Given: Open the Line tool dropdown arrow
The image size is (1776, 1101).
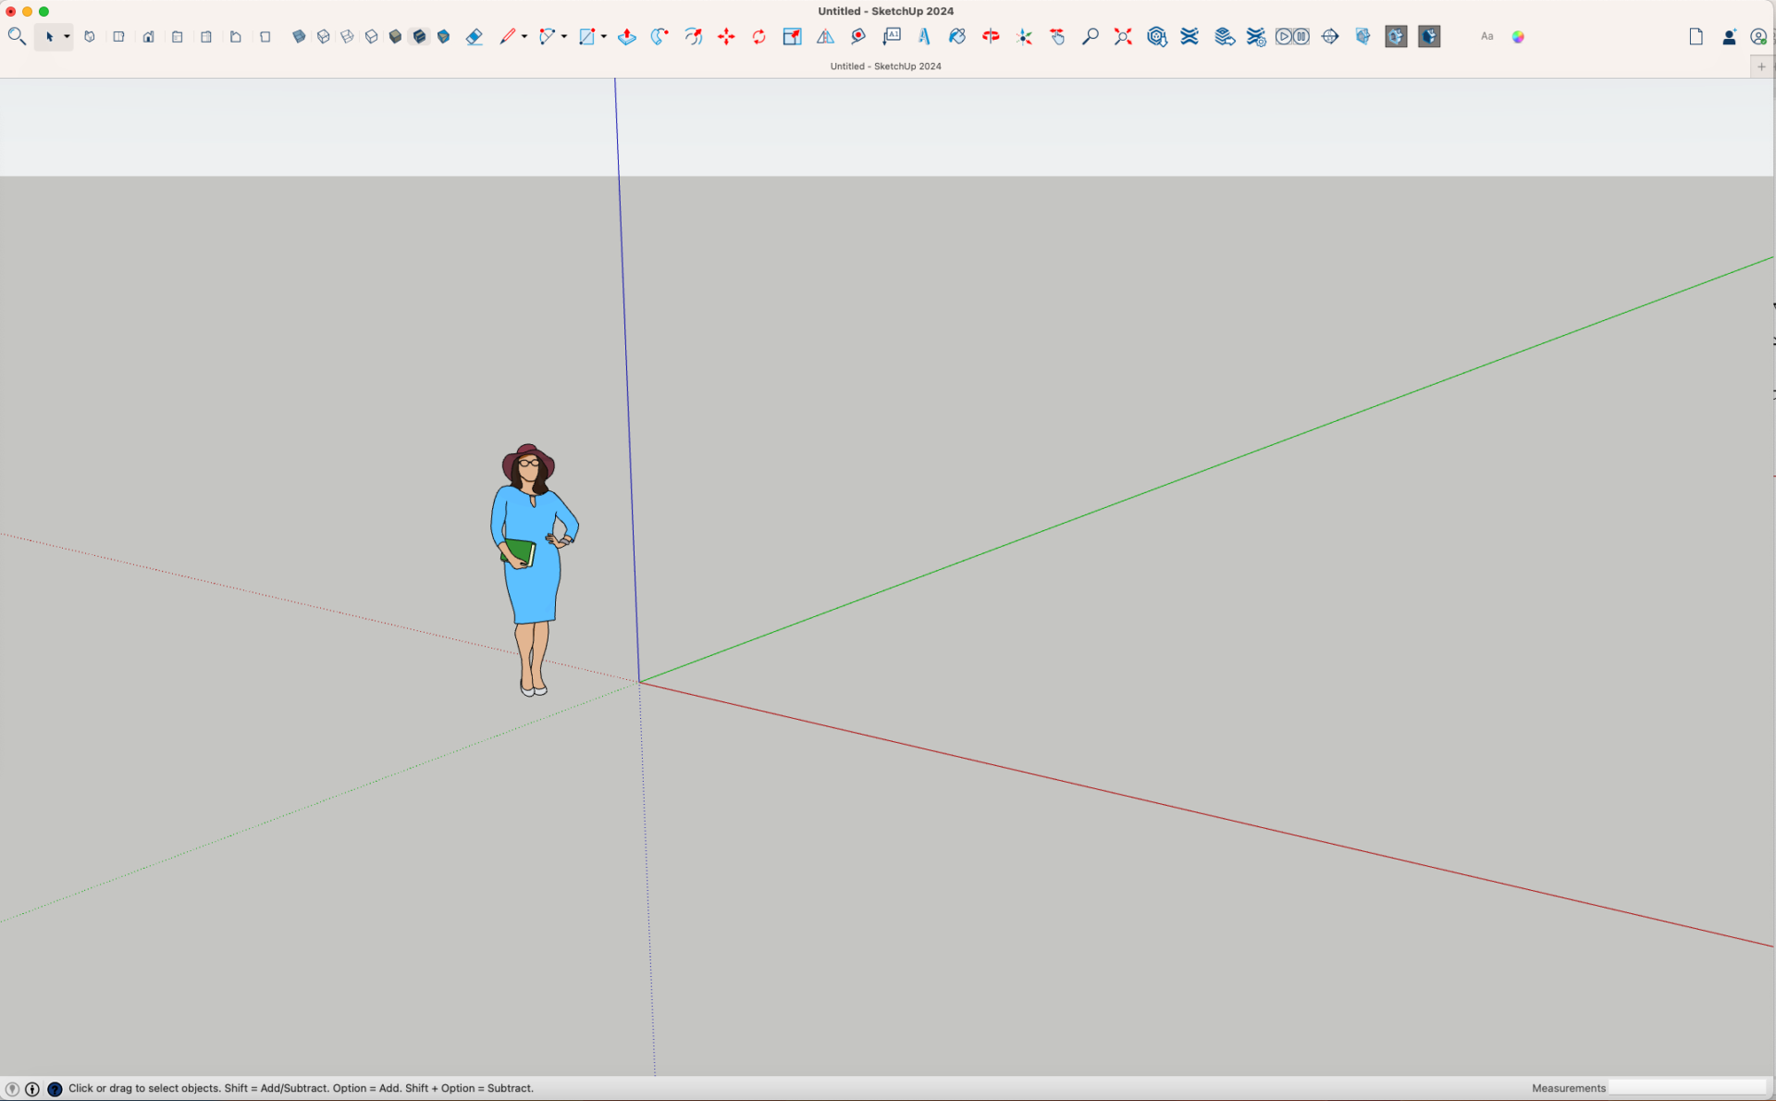Looking at the screenshot, I should (x=524, y=37).
